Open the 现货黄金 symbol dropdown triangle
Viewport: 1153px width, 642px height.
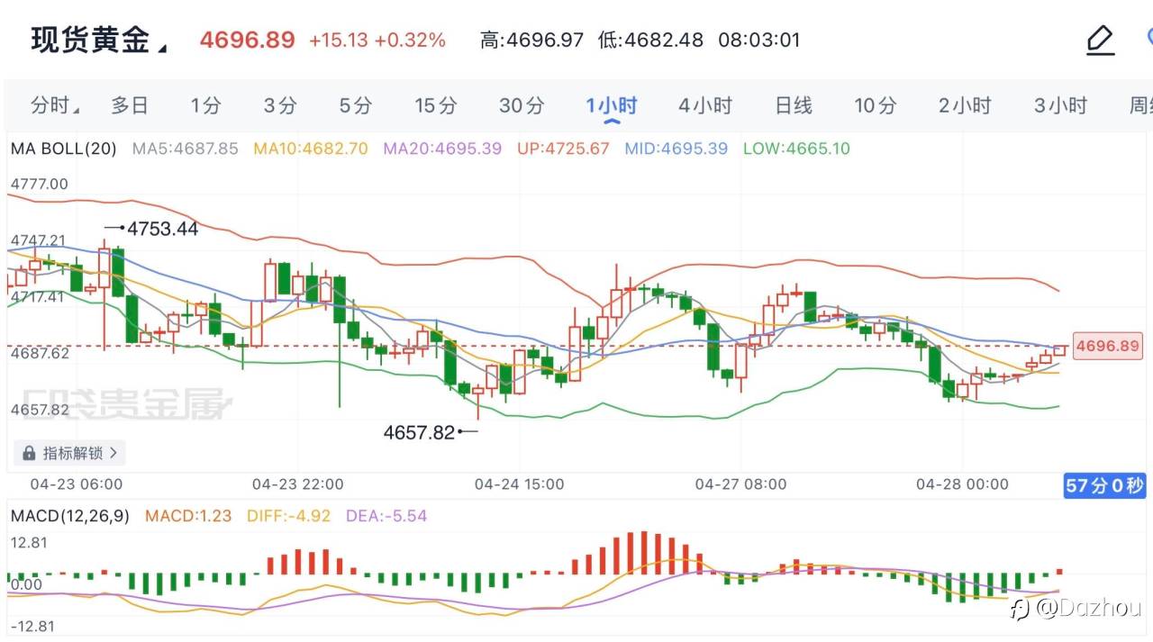pos(162,48)
